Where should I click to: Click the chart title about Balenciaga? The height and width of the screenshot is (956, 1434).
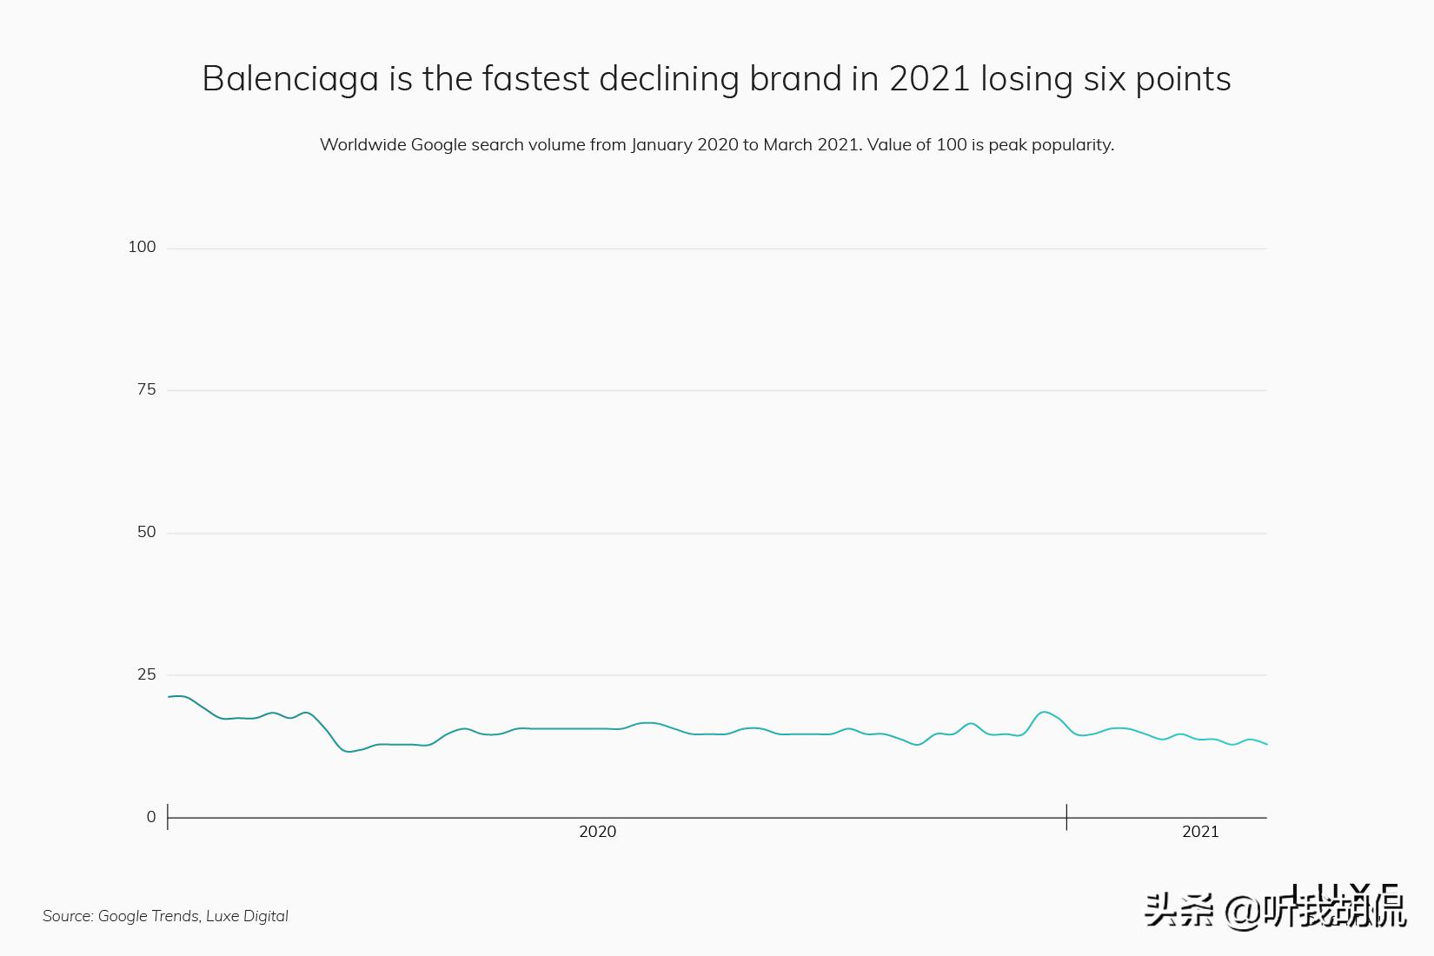click(x=716, y=79)
